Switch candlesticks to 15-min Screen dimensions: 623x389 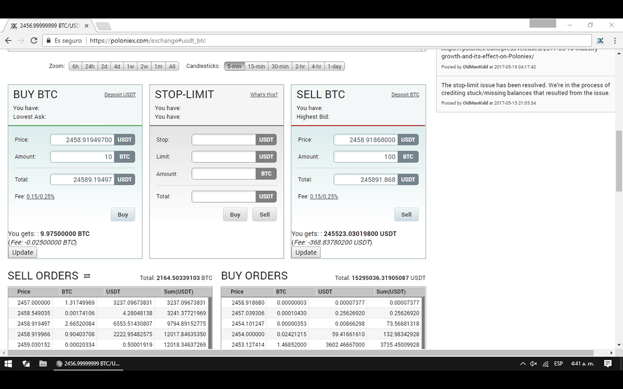click(257, 66)
